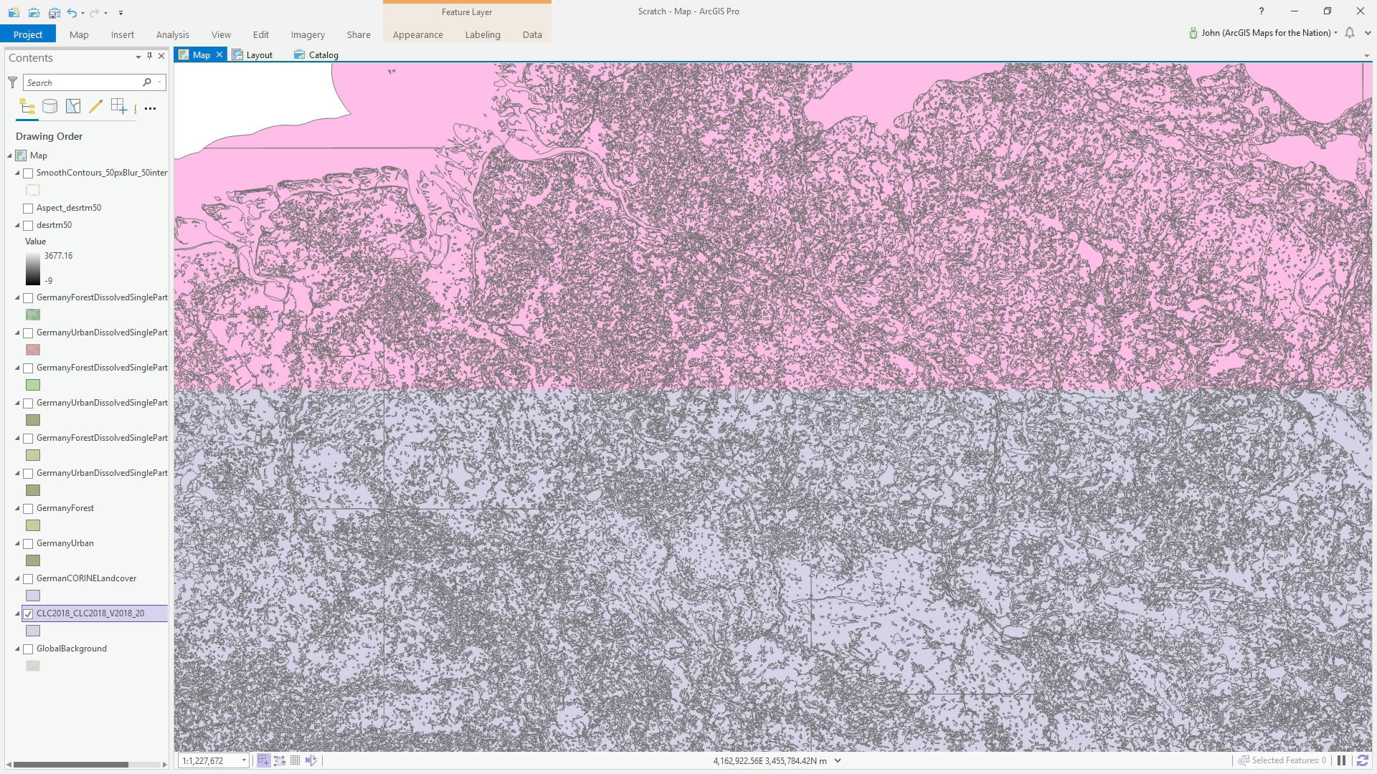Click List By Data Source cylinder icon
This screenshot has width=1377, height=774.
click(x=49, y=107)
